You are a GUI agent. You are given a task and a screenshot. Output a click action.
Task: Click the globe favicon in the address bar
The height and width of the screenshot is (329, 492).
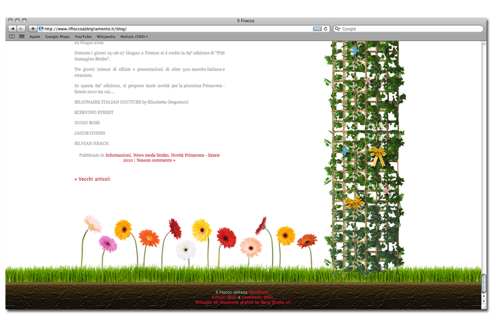(40, 28)
